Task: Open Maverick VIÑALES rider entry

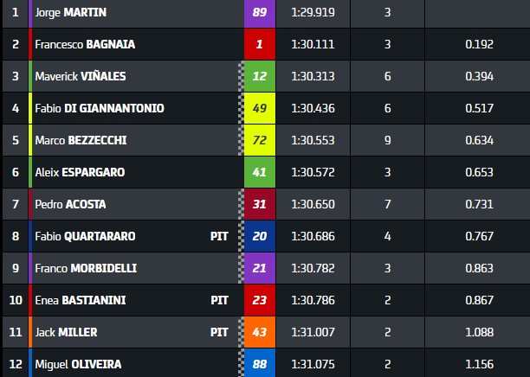Action: pyautogui.click(x=81, y=76)
